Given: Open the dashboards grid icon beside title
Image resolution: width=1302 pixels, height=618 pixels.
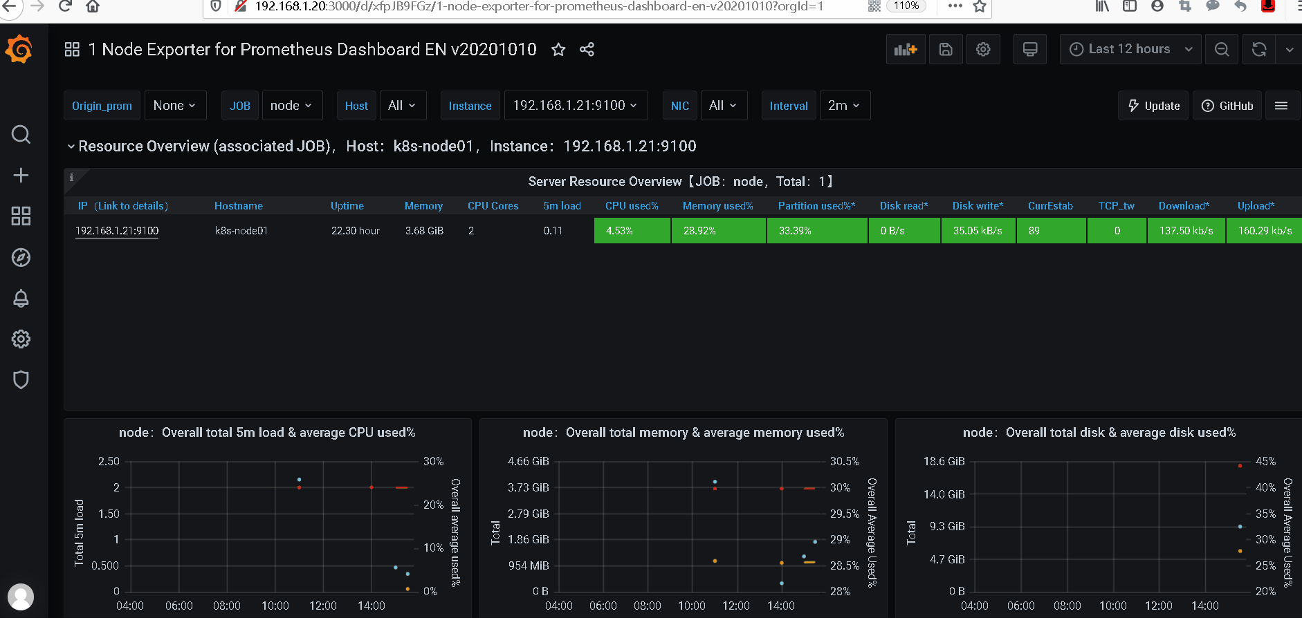Looking at the screenshot, I should tap(72, 49).
